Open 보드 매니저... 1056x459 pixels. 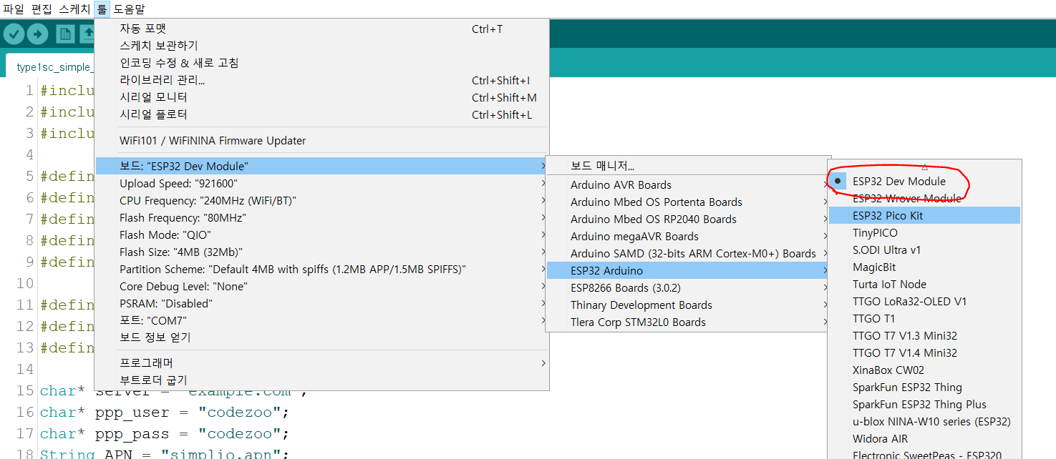(x=688, y=166)
